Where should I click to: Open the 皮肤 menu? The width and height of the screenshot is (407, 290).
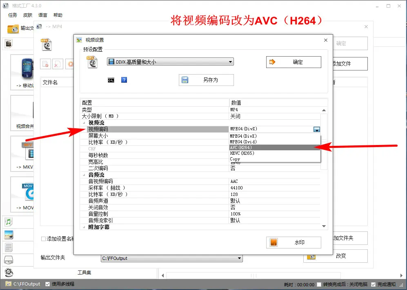point(28,15)
